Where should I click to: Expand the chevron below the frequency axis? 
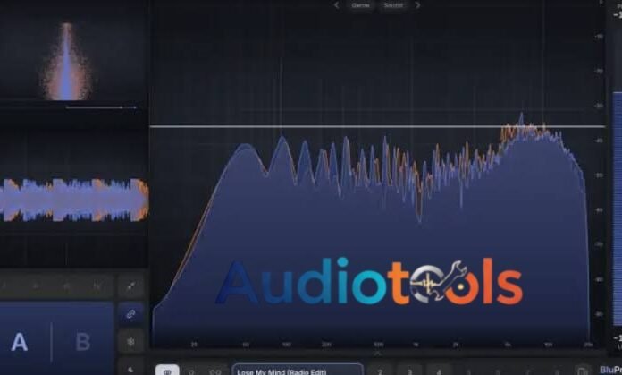[377, 354]
